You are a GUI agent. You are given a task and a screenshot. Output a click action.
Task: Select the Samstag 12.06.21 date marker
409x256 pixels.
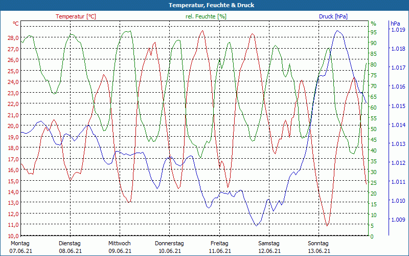[x=269, y=247]
